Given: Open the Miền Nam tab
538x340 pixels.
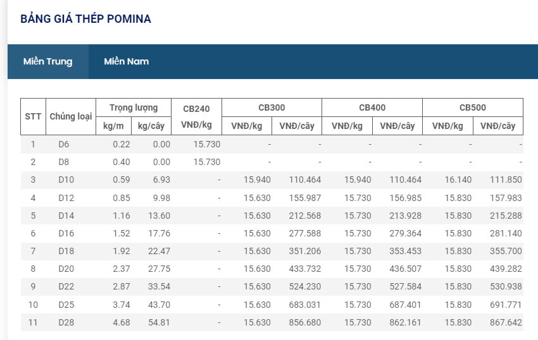Looking at the screenshot, I should [x=127, y=61].
